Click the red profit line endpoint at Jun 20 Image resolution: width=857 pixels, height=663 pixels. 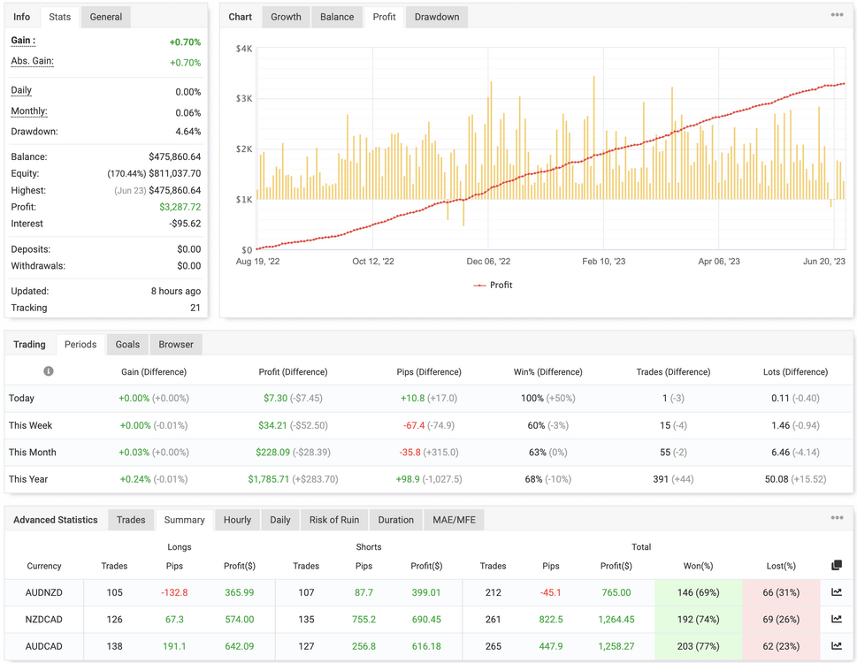(x=844, y=84)
